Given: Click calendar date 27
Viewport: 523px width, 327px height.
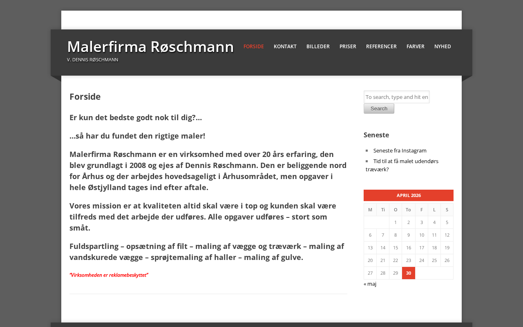Looking at the screenshot, I should click(370, 273).
